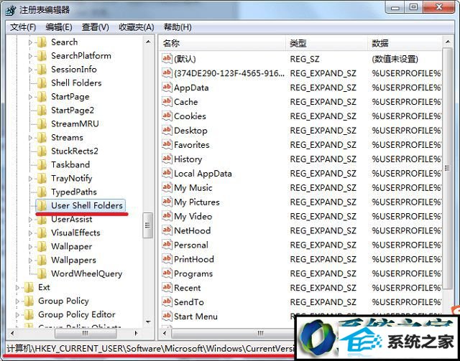The height and width of the screenshot is (361, 460).
Task: Click the tree pane vertical scrollbar thumb
Action: click(x=147, y=225)
